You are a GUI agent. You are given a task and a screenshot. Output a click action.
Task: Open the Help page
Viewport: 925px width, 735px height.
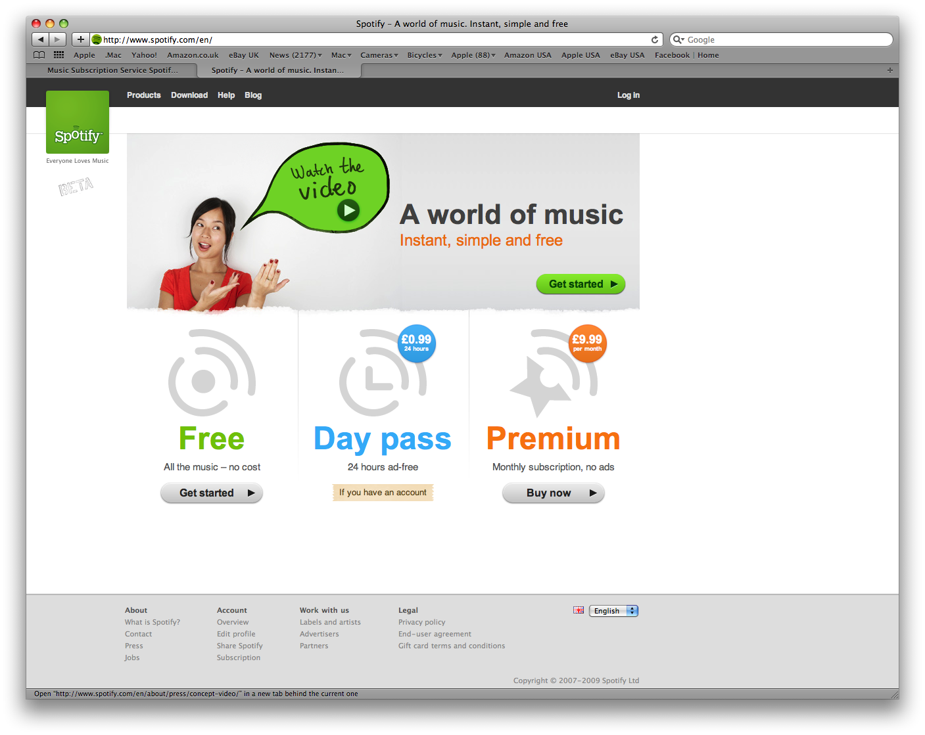226,95
